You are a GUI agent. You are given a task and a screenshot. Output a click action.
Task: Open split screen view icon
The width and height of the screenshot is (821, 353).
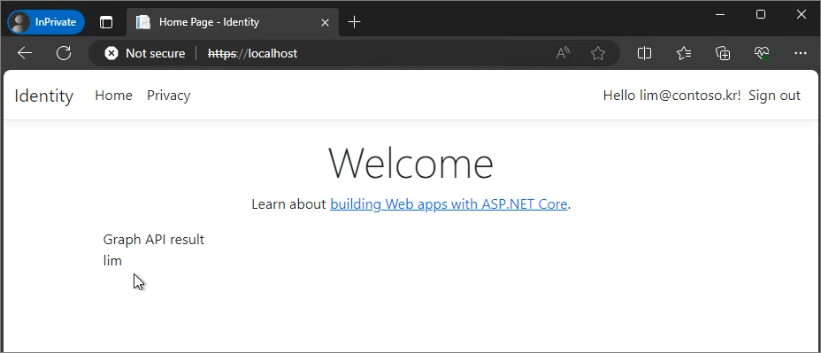click(x=645, y=53)
